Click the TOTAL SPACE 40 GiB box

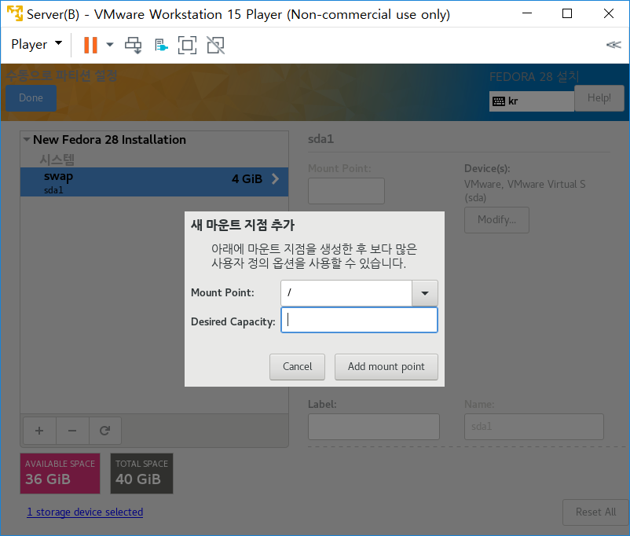click(x=142, y=473)
